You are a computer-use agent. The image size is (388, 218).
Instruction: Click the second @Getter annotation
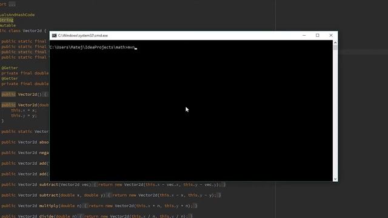(x=10, y=79)
